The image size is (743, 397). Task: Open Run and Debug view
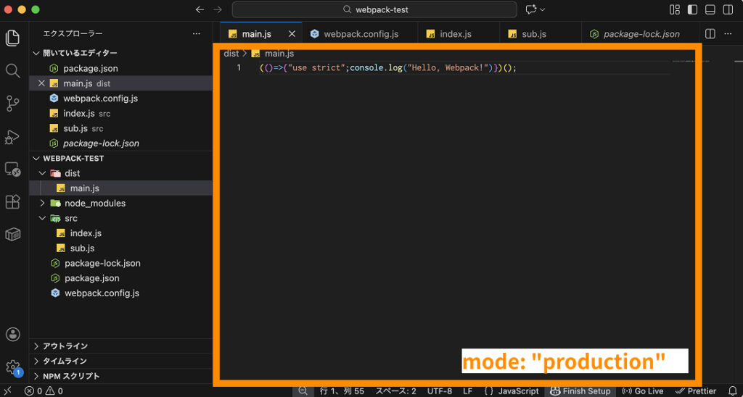12,136
